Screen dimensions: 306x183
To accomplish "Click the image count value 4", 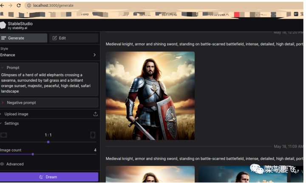I will click(x=95, y=150).
